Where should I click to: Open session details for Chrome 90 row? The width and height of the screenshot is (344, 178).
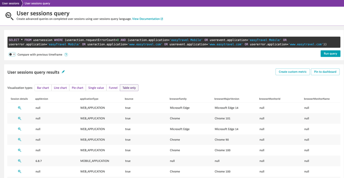click(20, 140)
